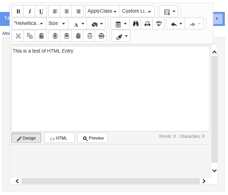Viewport: 228px width, 195px height.
Task: Open the font name dropdown
Action: point(28,23)
